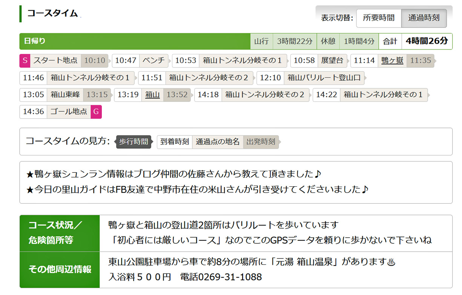
Task: Open the 鴨ヶ嶽 mountain link
Action: [x=392, y=60]
